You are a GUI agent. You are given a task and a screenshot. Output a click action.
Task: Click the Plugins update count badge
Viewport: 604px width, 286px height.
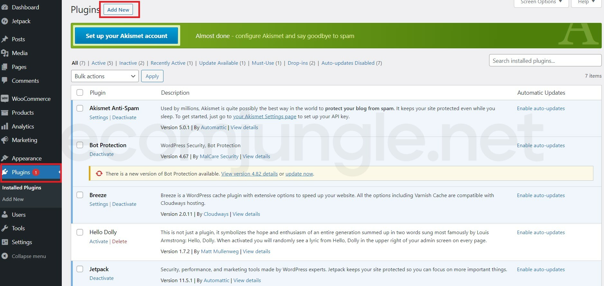(x=36, y=172)
